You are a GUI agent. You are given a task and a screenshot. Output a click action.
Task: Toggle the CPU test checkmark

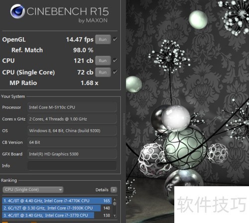click(115, 61)
